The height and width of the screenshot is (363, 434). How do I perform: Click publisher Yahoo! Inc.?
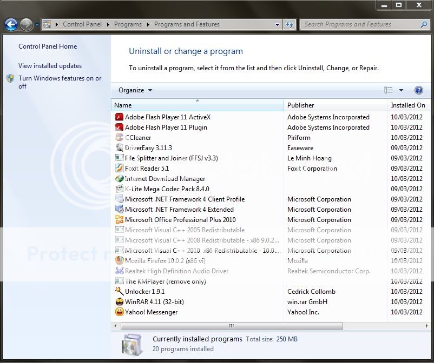click(303, 312)
